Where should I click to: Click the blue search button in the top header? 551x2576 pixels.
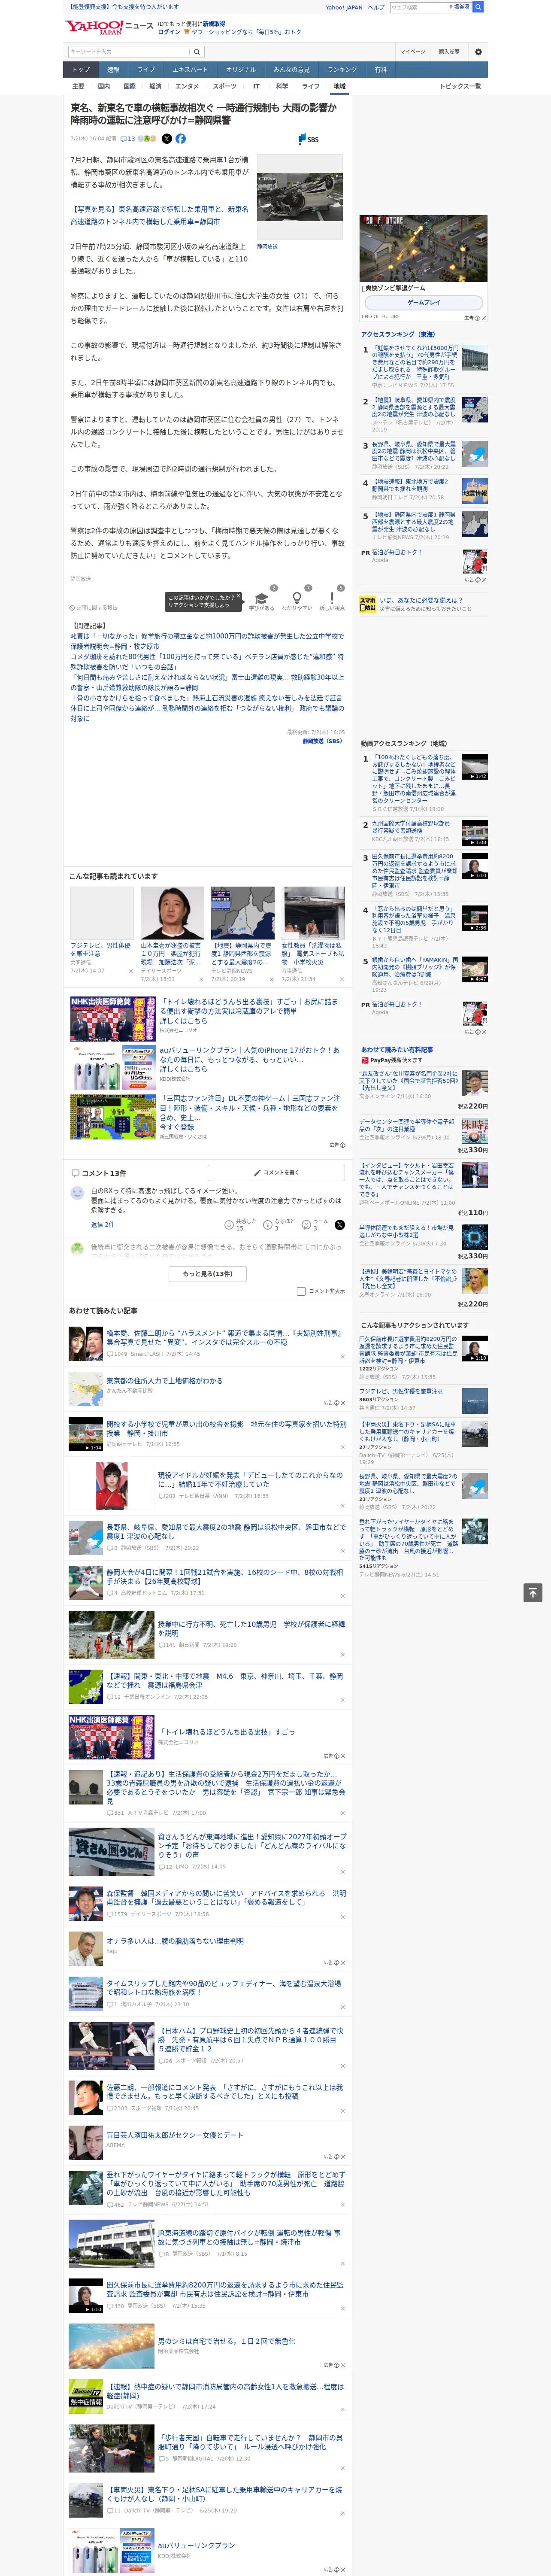tap(478, 7)
